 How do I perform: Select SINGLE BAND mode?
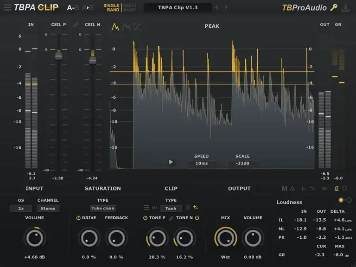(x=111, y=7)
